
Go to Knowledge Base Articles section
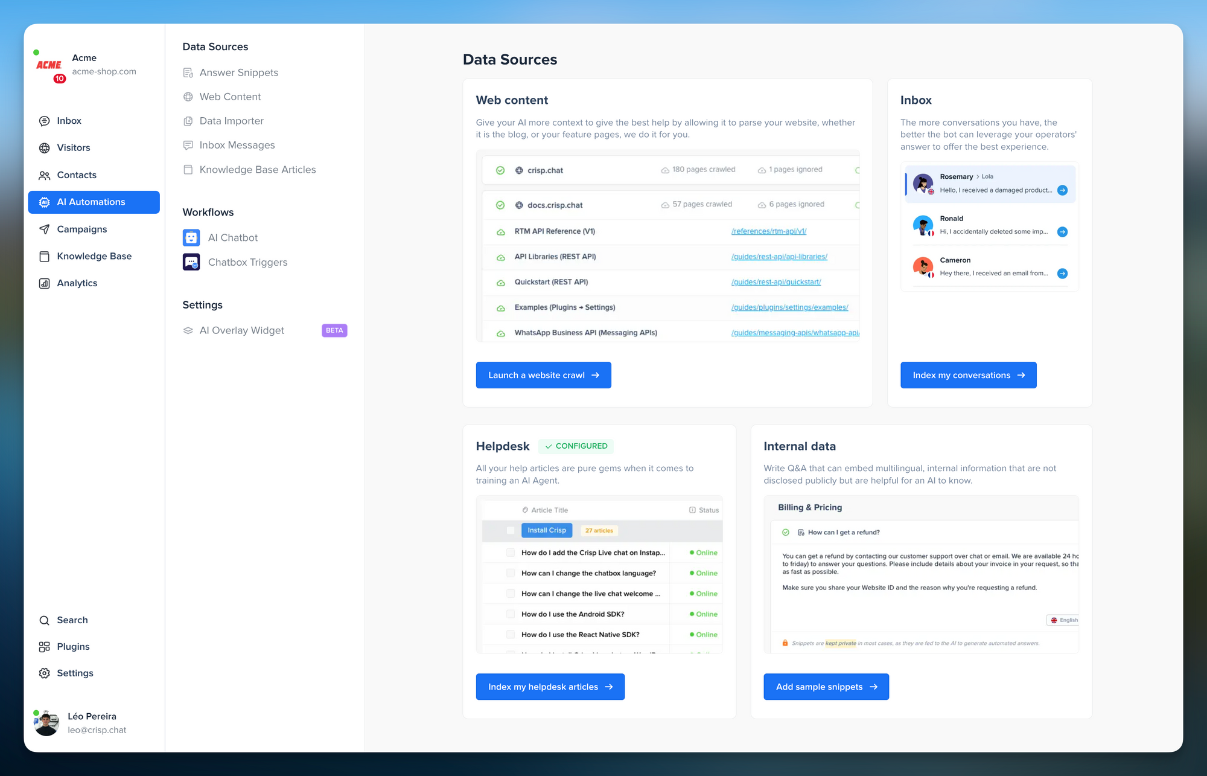click(x=257, y=170)
